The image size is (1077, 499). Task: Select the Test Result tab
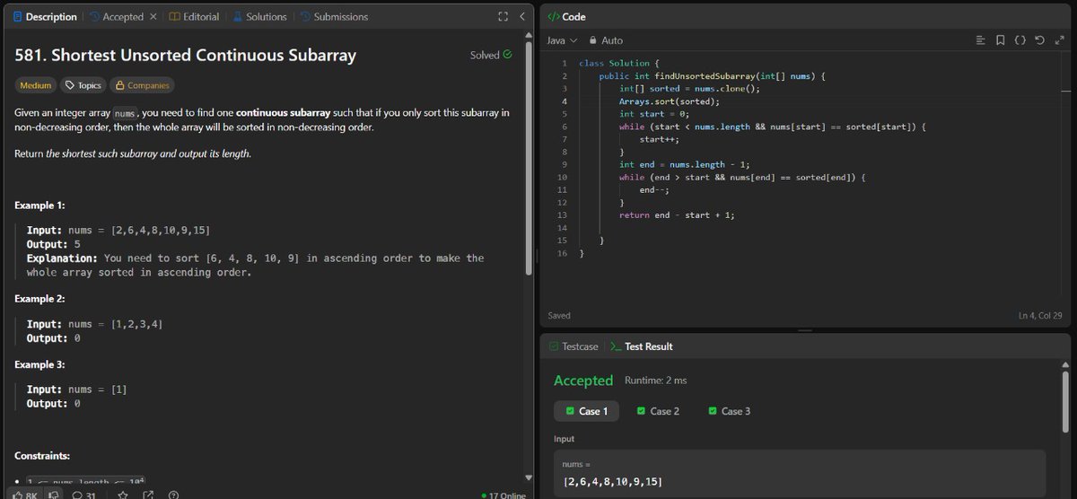(x=641, y=346)
